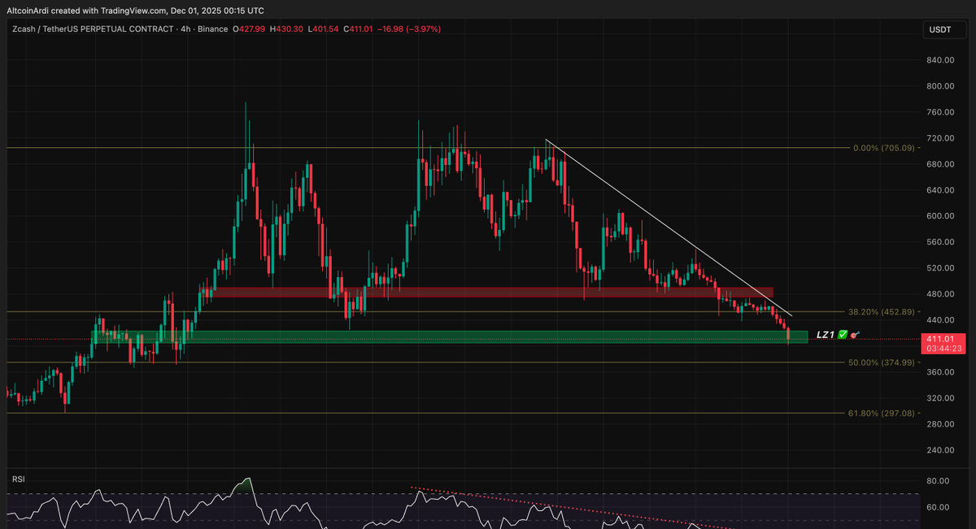Click the 280.00 price axis label
This screenshot has height=529, width=976.
pyautogui.click(x=939, y=424)
